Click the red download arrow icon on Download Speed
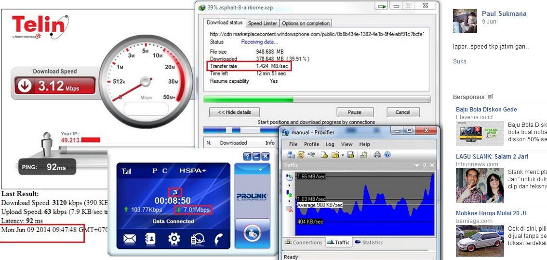Viewport: 547px width, 260px height. pos(25,86)
